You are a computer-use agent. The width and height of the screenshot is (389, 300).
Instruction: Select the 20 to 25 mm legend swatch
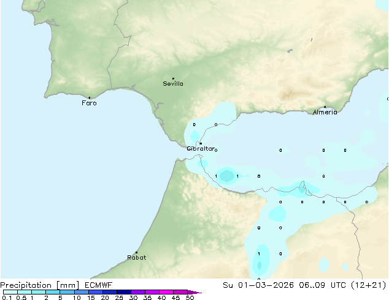[110, 292]
